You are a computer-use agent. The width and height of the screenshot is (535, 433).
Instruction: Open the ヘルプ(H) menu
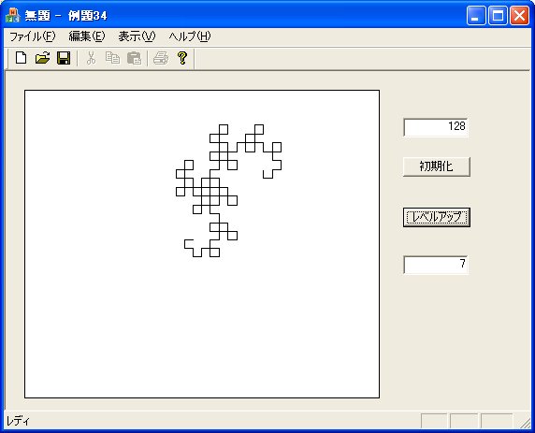(x=190, y=36)
